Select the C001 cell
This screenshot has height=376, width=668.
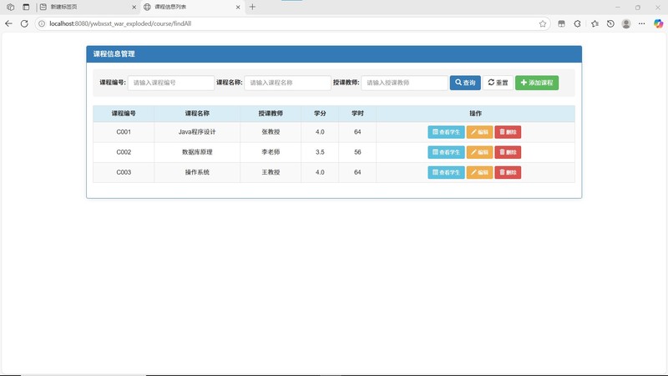[124, 132]
